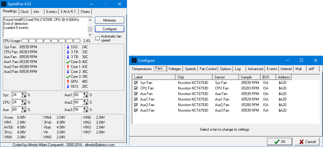Adjust the Sys speed percentage spinner
Viewport: 323px width, 147px height.
tap(24, 95)
